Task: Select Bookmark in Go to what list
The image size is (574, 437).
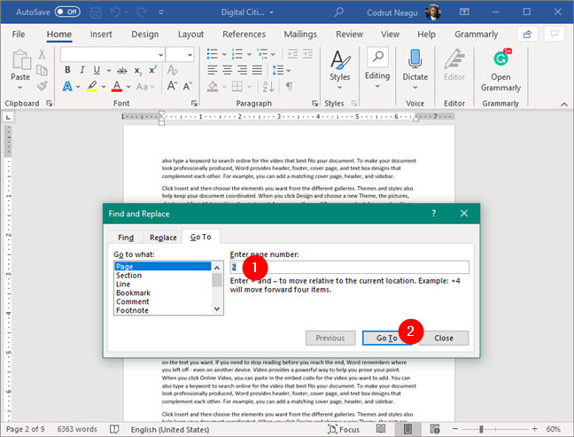Action: click(133, 293)
